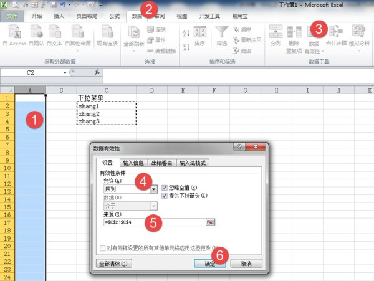The width and height of the screenshot is (374, 281).
Task: Click Clear All (全部清除) button
Action: pos(114,264)
